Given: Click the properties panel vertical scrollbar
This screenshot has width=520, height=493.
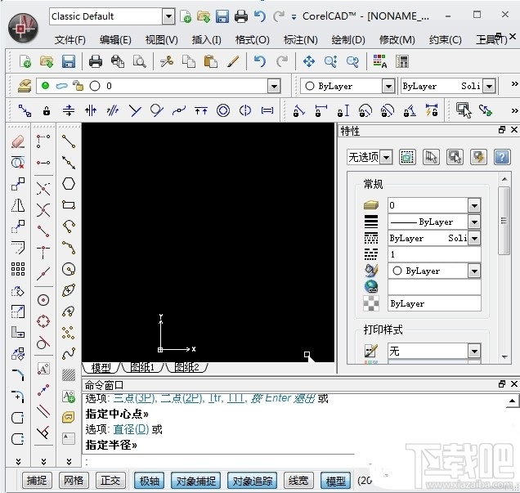Looking at the screenshot, I should pos(504,221).
